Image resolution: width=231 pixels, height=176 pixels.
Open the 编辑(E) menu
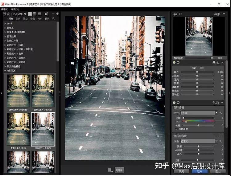pos(5,10)
